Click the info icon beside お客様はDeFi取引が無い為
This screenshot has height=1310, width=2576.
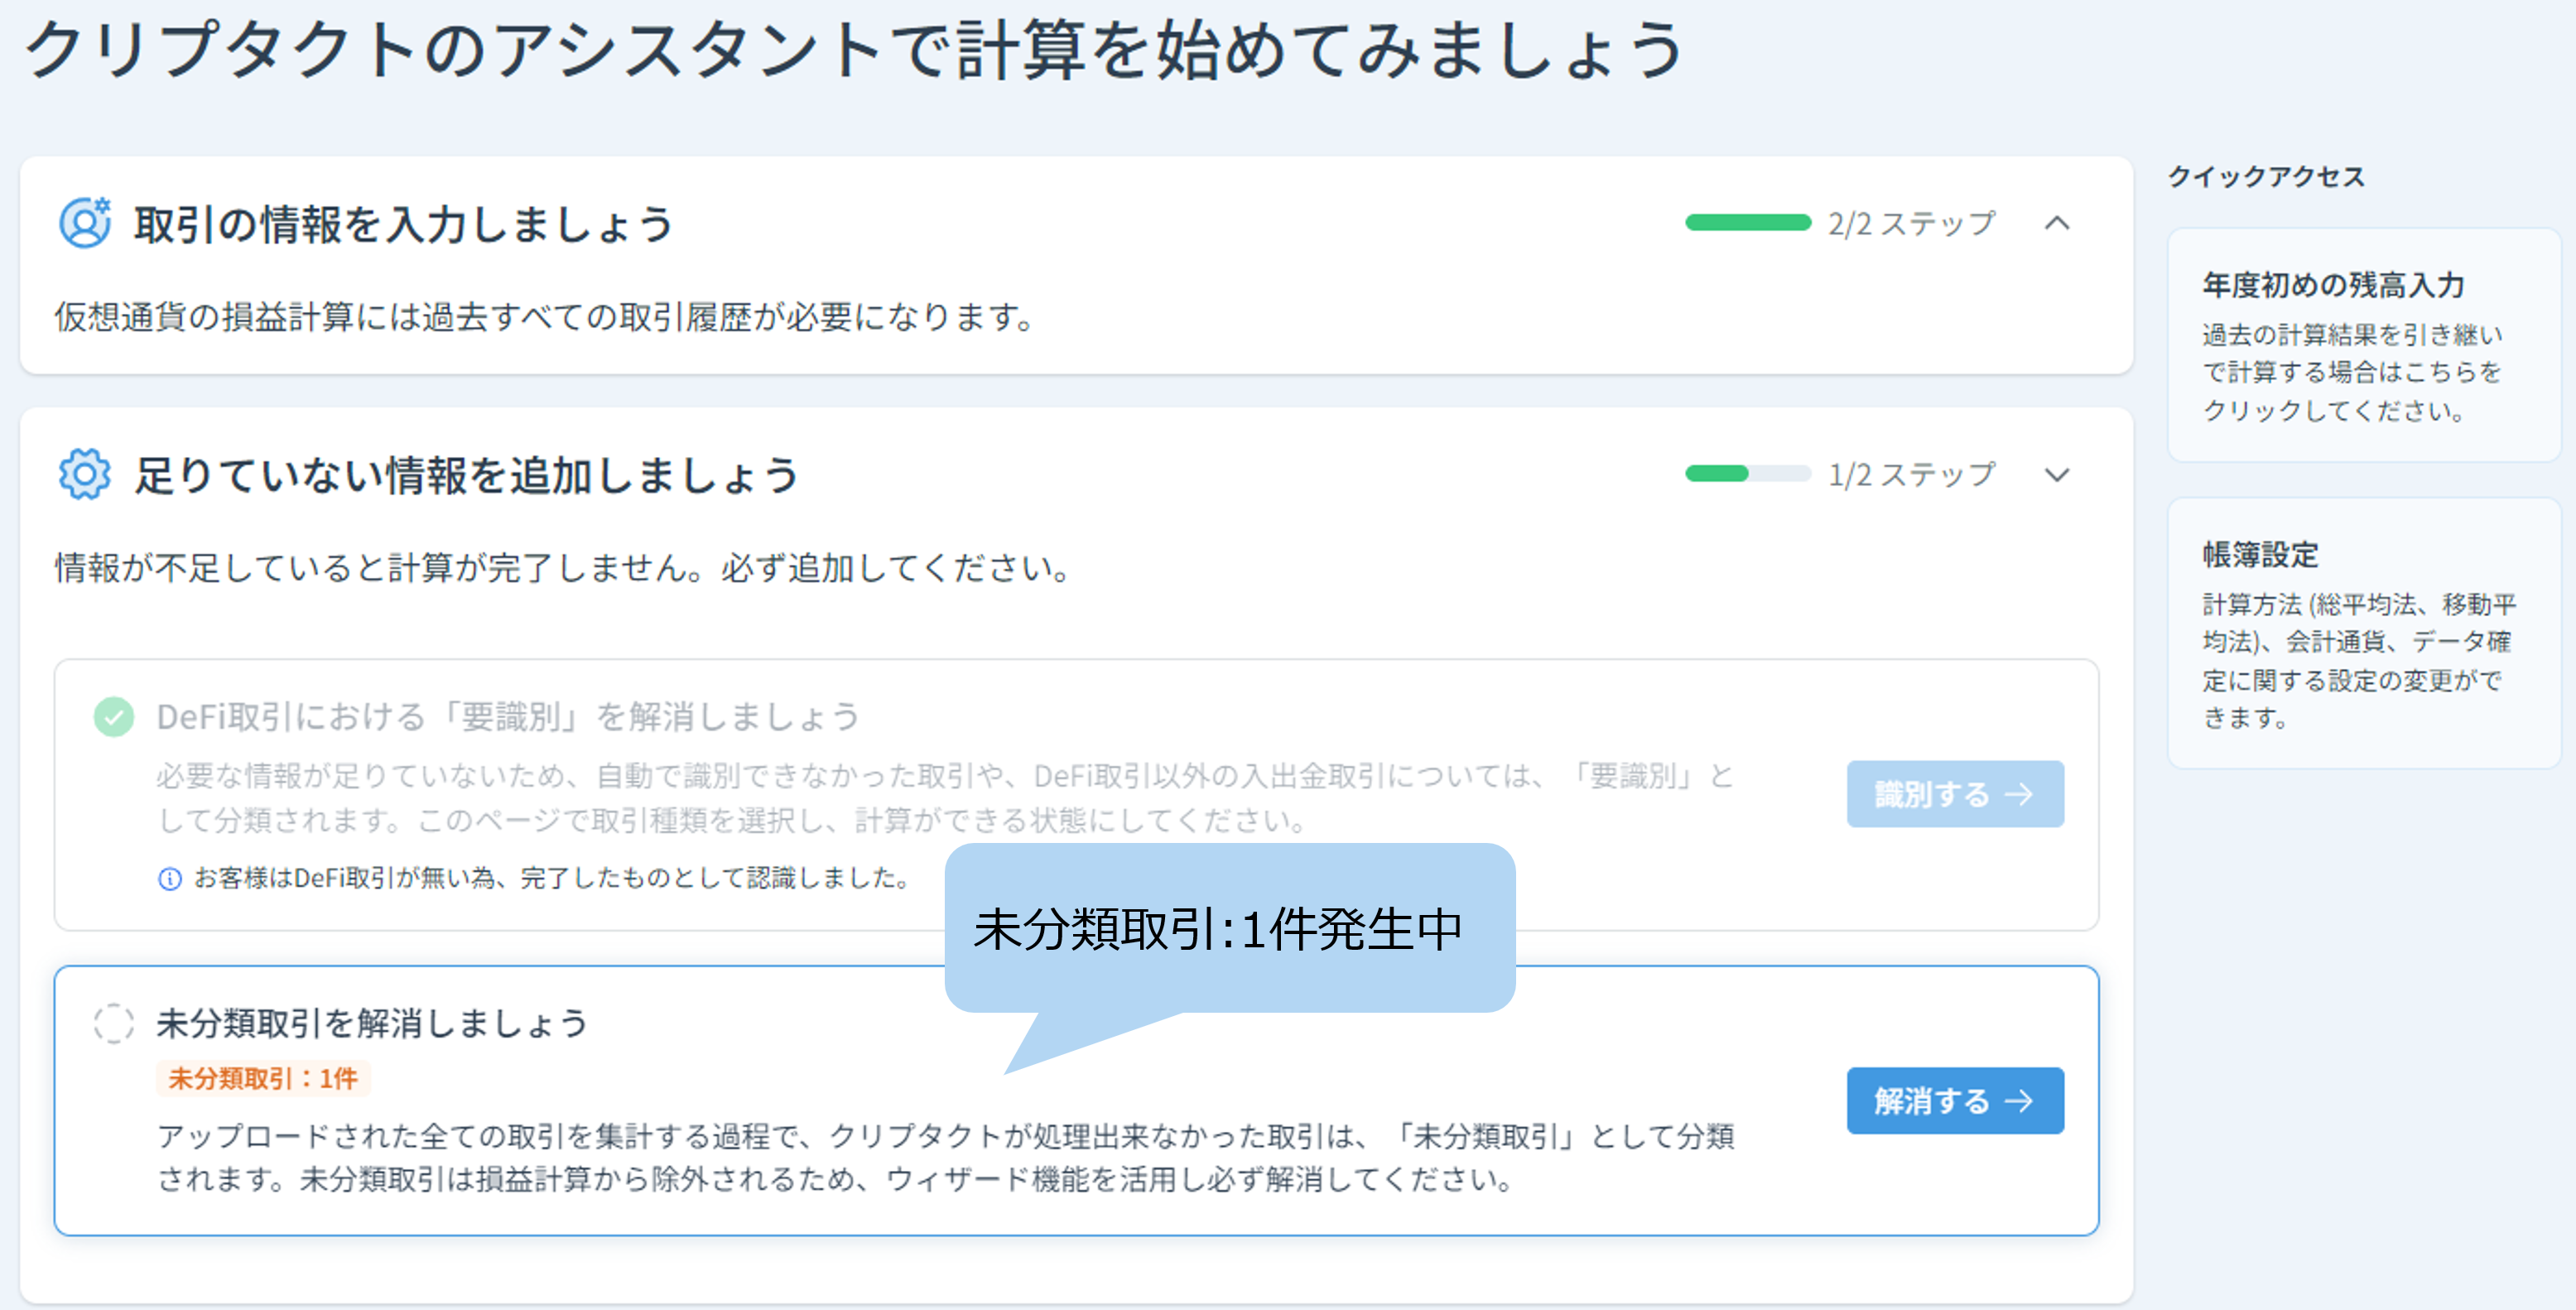[170, 879]
